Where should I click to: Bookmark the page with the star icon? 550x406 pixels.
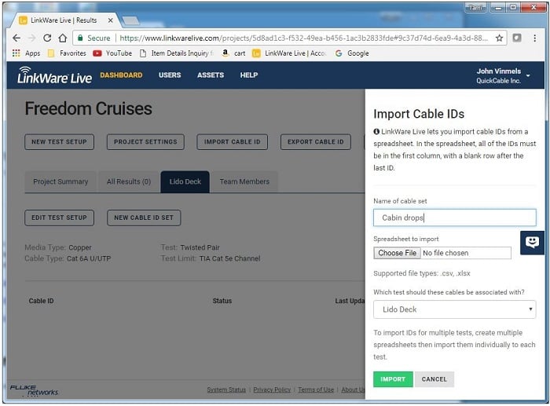(x=499, y=38)
